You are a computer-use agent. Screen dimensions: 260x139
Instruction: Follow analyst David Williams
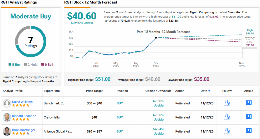click(227, 103)
